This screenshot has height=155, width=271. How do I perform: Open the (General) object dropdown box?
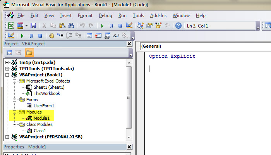[205, 46]
